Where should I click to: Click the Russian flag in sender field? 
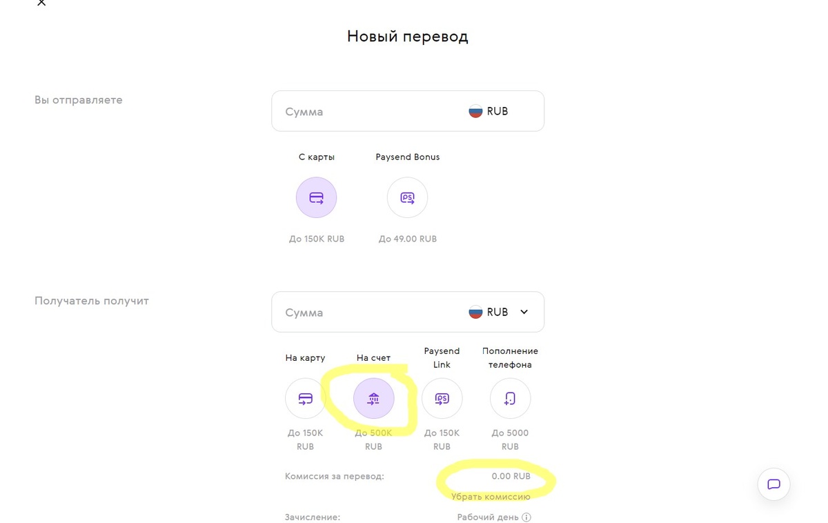(475, 111)
